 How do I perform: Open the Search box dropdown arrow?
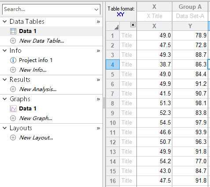click(x=96, y=10)
